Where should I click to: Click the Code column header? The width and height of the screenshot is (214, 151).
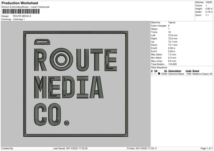pos(188,71)
